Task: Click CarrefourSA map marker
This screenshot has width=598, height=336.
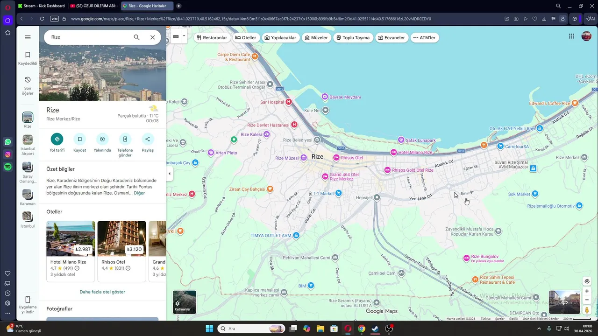Action: (500, 146)
